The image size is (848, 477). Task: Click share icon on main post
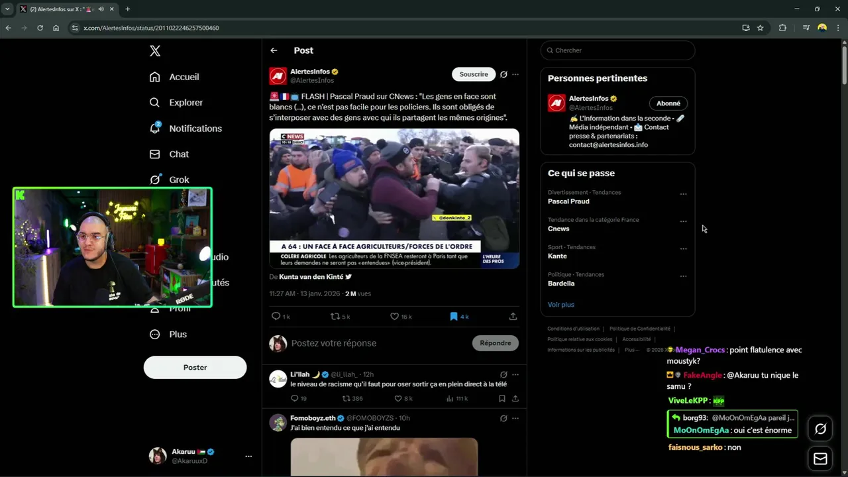(513, 317)
